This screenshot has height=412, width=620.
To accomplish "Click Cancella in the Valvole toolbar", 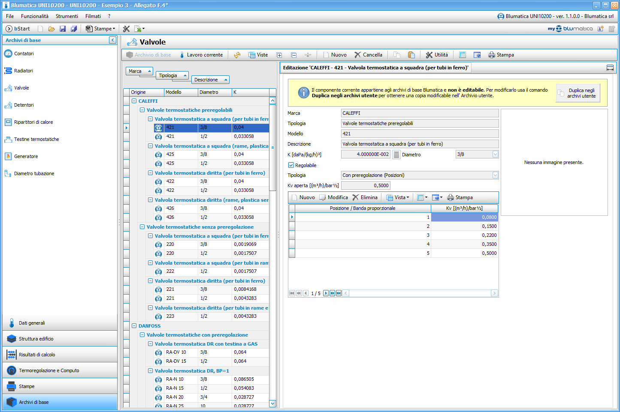I will coord(368,55).
